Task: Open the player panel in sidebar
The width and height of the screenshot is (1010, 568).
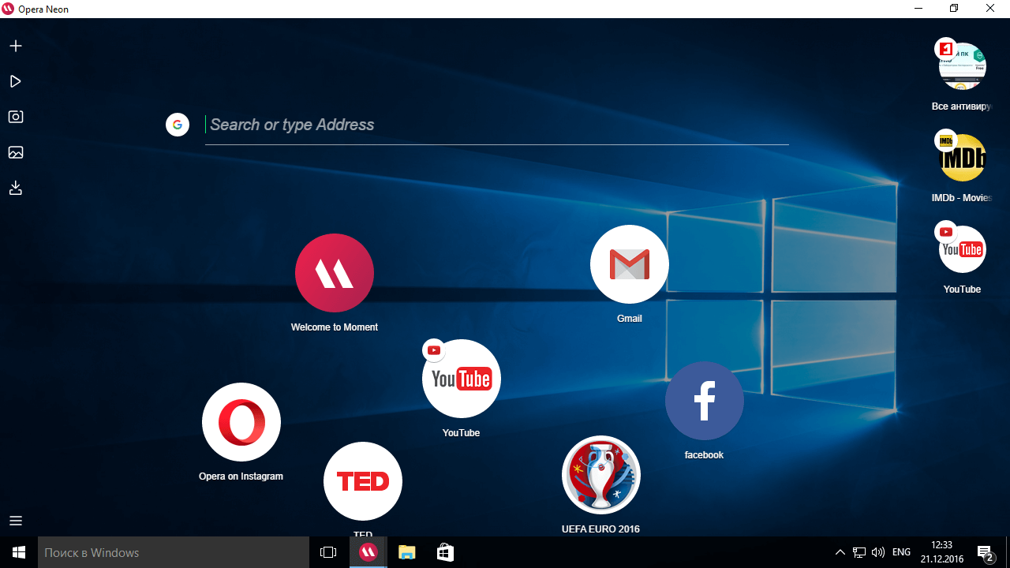Action: pyautogui.click(x=16, y=81)
